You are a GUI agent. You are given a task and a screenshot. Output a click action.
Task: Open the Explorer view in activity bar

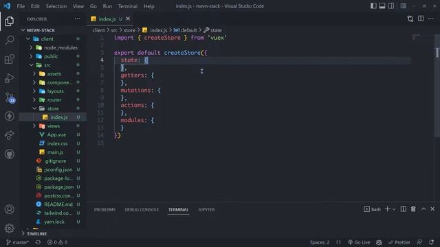coord(9,21)
